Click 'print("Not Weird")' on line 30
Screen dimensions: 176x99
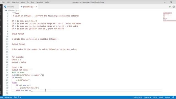(x=29, y=88)
